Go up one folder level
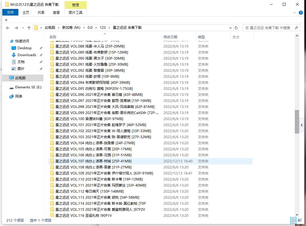This screenshot has width=306, height=226. pos(29,28)
